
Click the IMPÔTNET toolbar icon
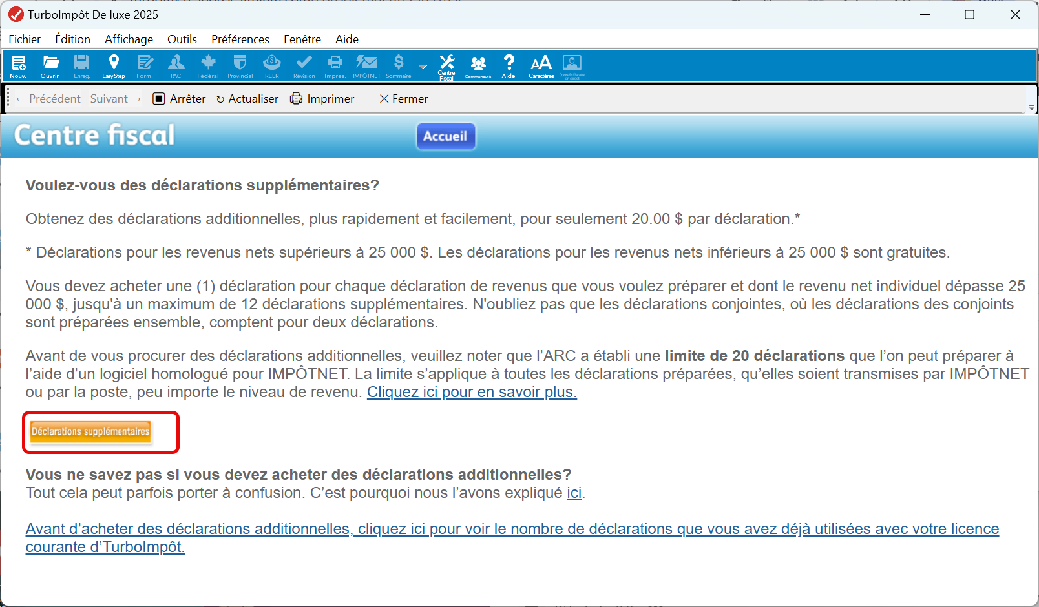366,66
